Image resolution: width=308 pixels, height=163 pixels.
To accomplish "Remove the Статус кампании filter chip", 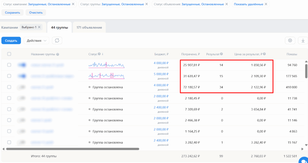I will click(x=73, y=4).
